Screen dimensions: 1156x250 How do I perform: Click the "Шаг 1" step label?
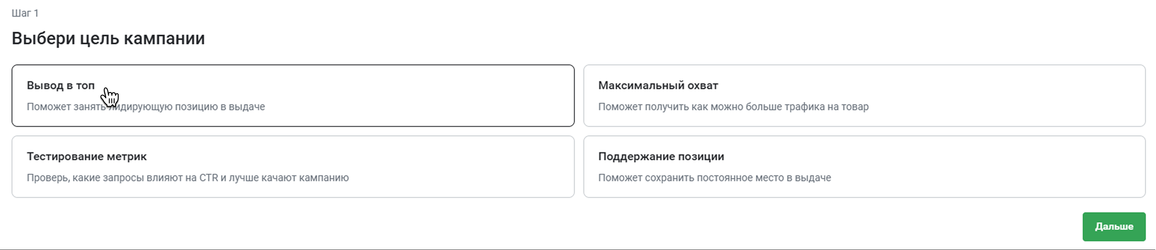[x=25, y=13]
